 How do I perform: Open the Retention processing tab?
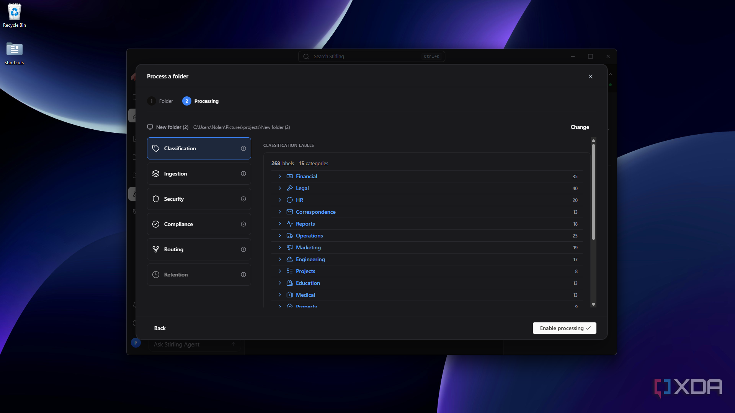pyautogui.click(x=199, y=275)
